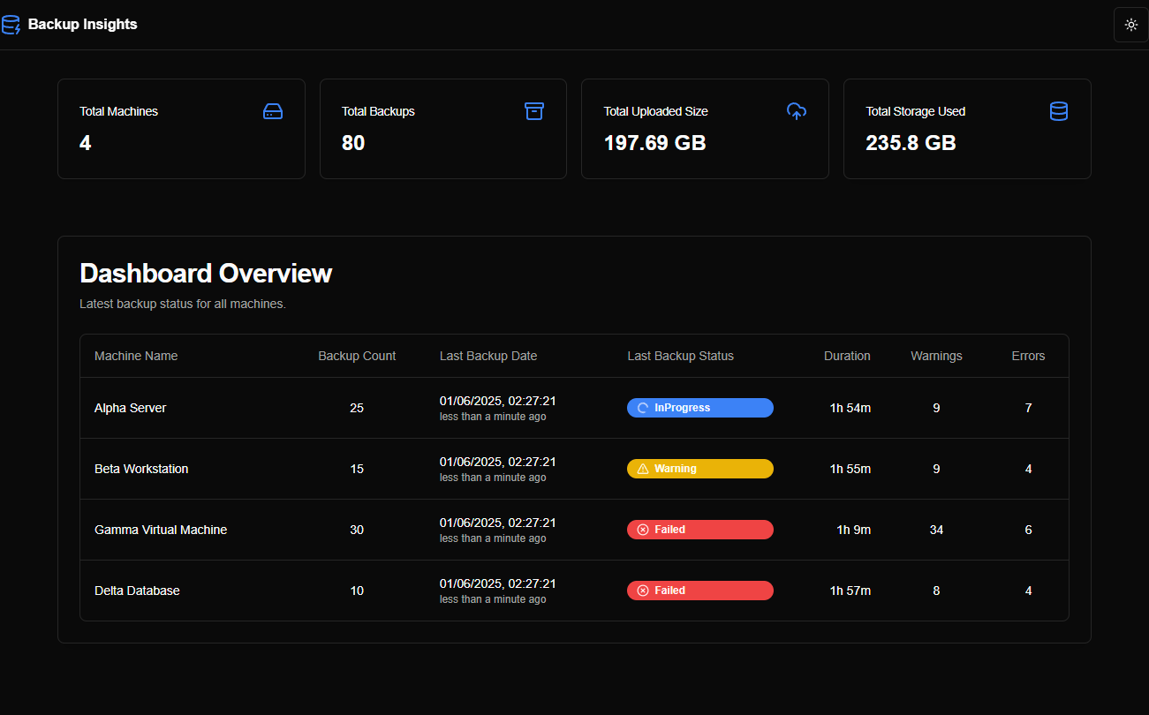Select the Delta Database entry
Image resolution: width=1149 pixels, height=715 pixels.
pos(137,591)
